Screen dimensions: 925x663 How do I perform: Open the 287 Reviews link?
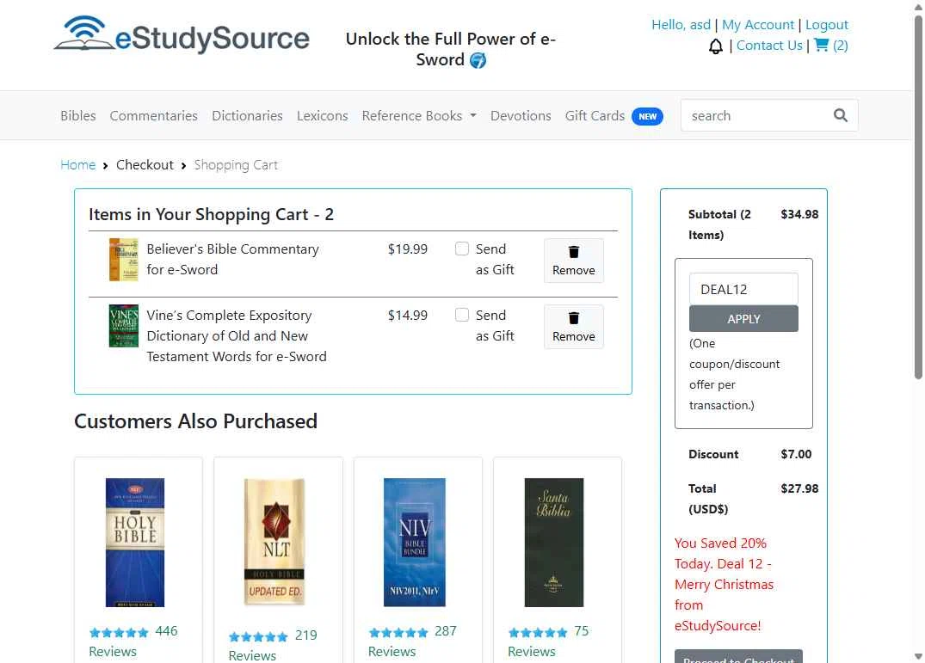pyautogui.click(x=412, y=642)
